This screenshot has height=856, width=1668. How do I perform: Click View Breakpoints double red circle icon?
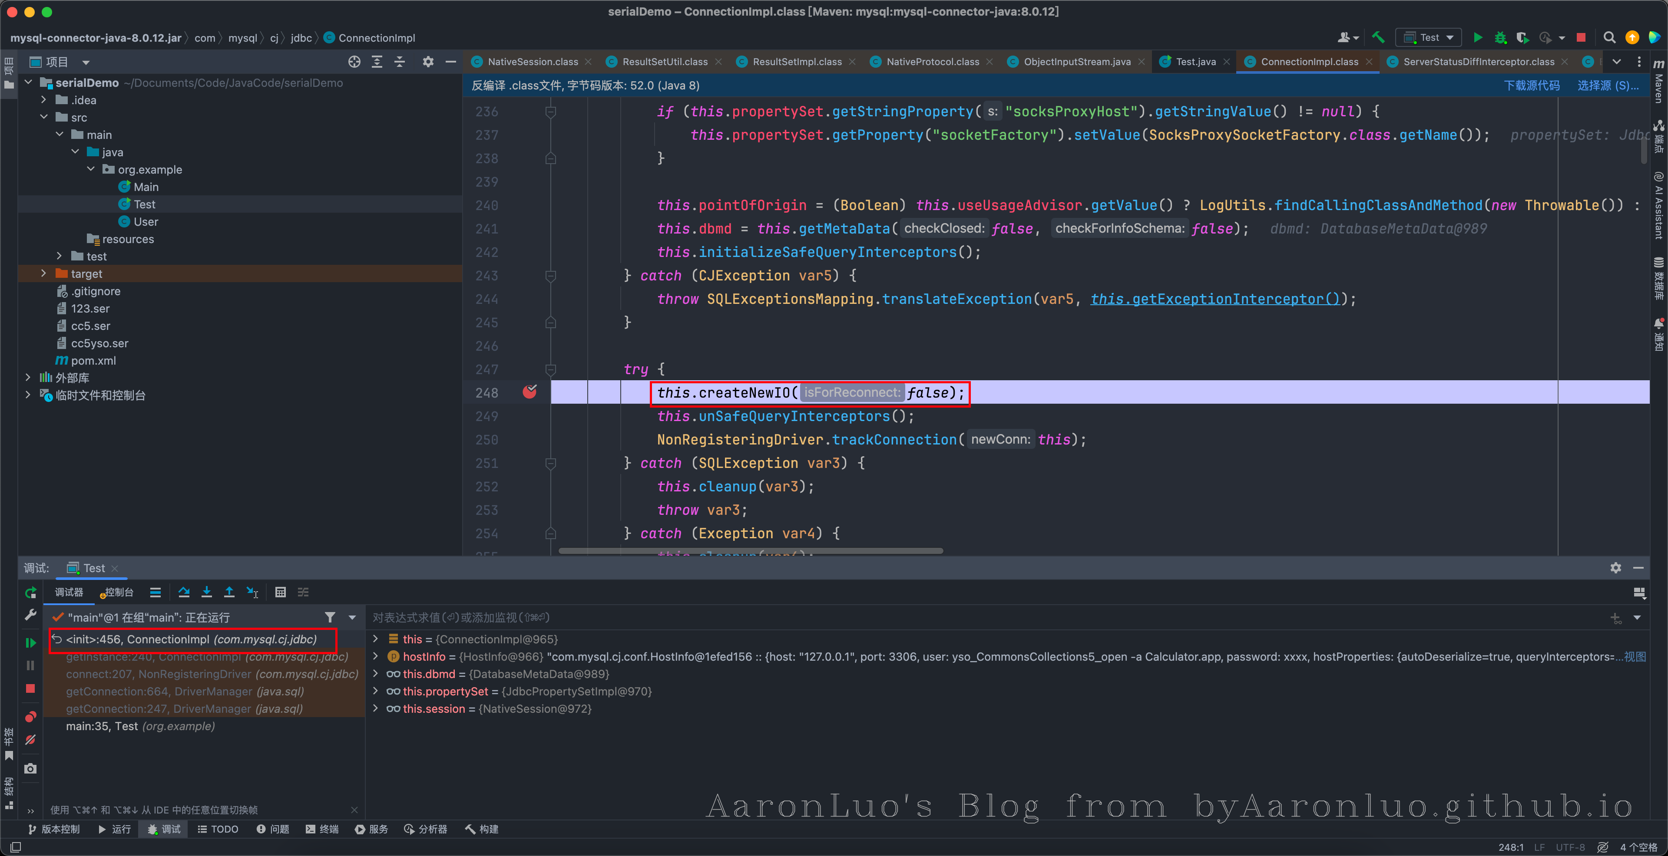pos(30,717)
